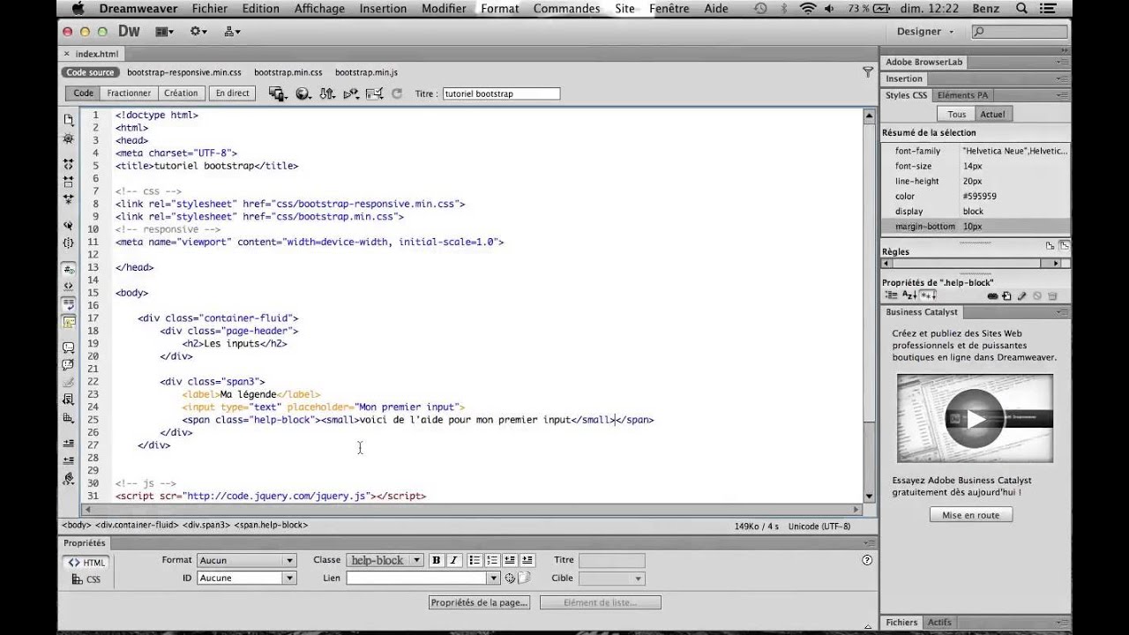Viewport: 1129px width, 635px height.
Task: Click the collapse selection icon
Action: pos(69,182)
